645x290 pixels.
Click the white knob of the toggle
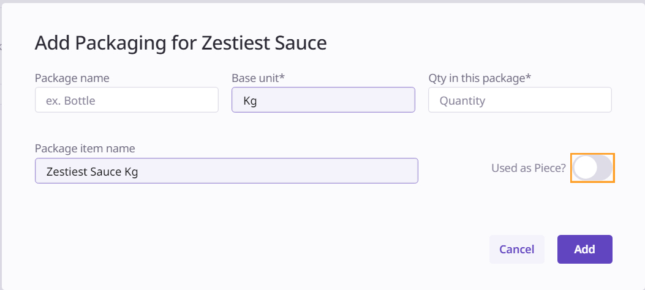(586, 168)
